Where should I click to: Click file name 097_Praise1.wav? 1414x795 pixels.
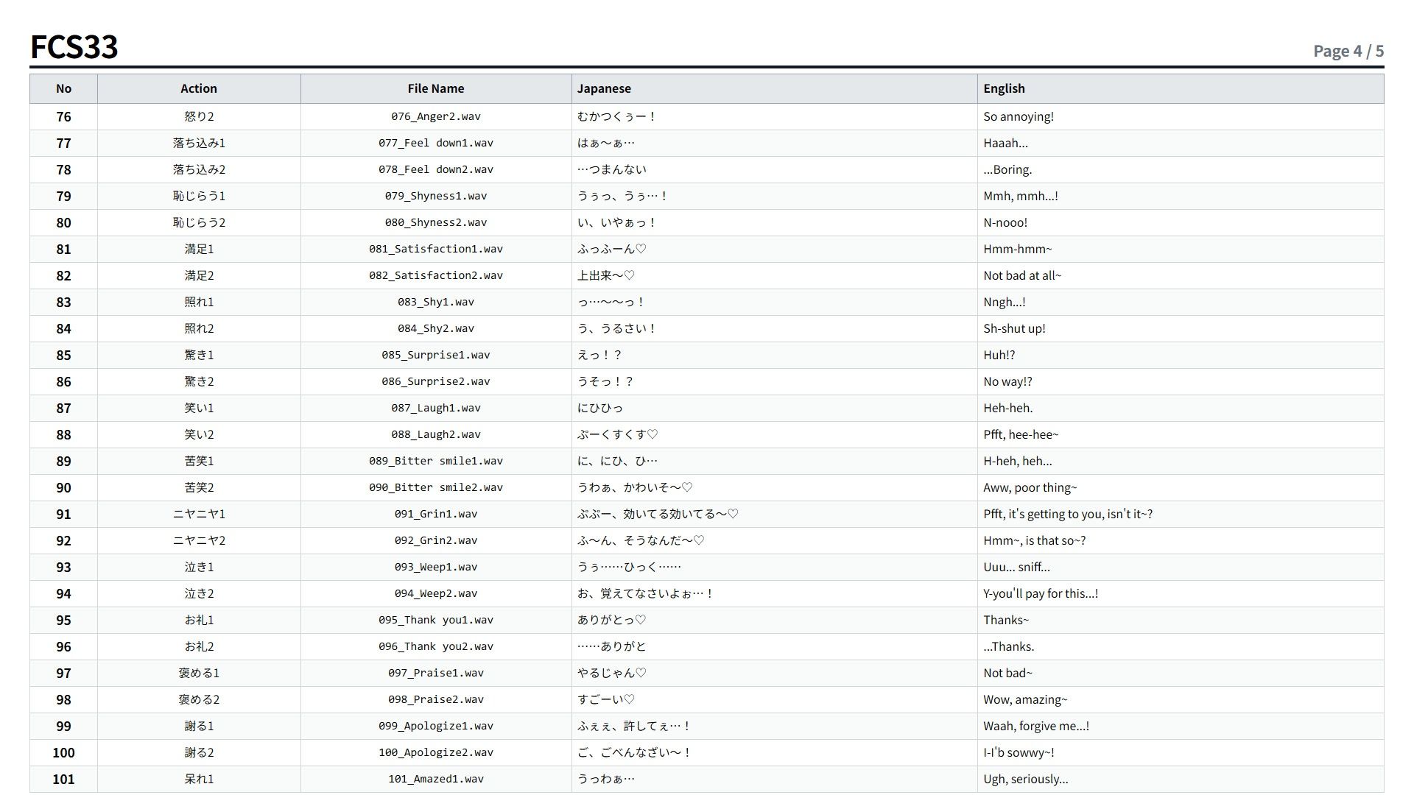click(436, 673)
